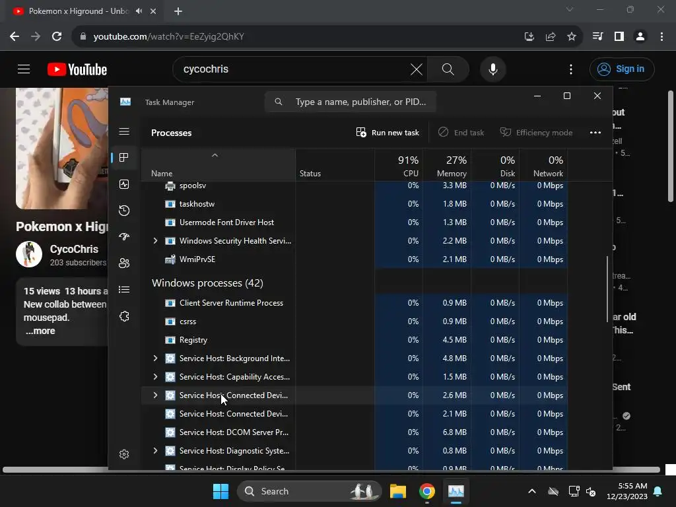Image resolution: width=676 pixels, height=507 pixels.
Task: Show hidden system tray icons chevron
Action: [532, 491]
